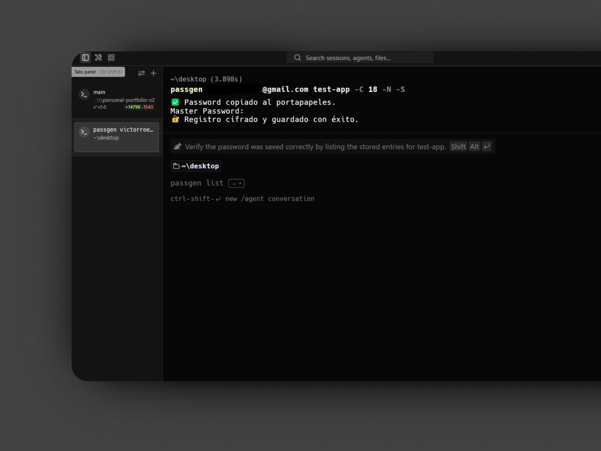Image resolution: width=601 pixels, height=451 pixels.
Task: Click terminal icon of main session
Action: [84, 94]
